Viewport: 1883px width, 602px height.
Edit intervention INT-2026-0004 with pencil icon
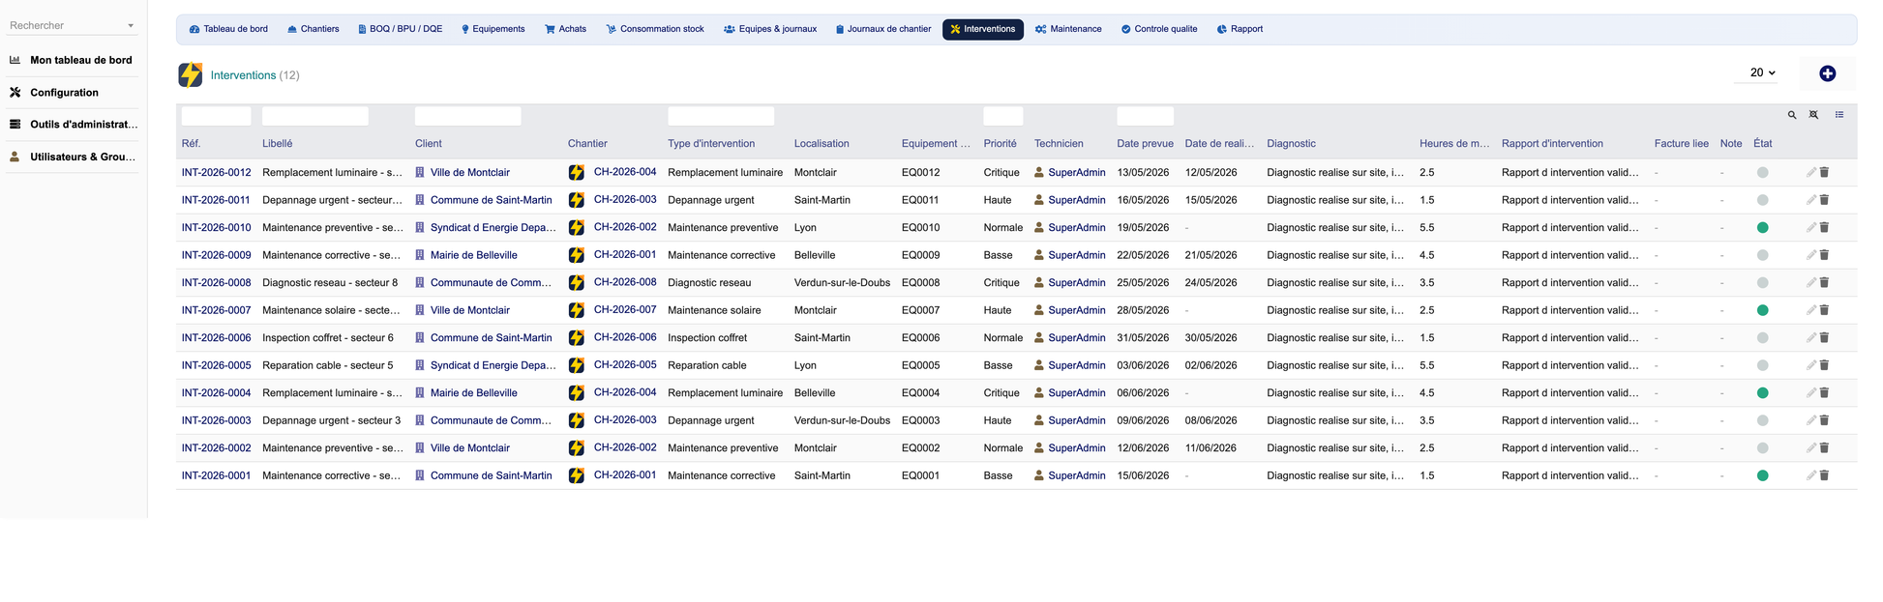pos(1810,393)
